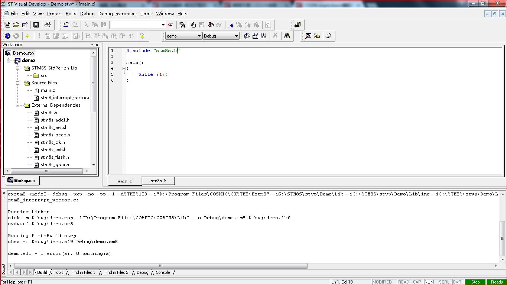Undo the last edit
507x285 pixels.
(x=66, y=25)
